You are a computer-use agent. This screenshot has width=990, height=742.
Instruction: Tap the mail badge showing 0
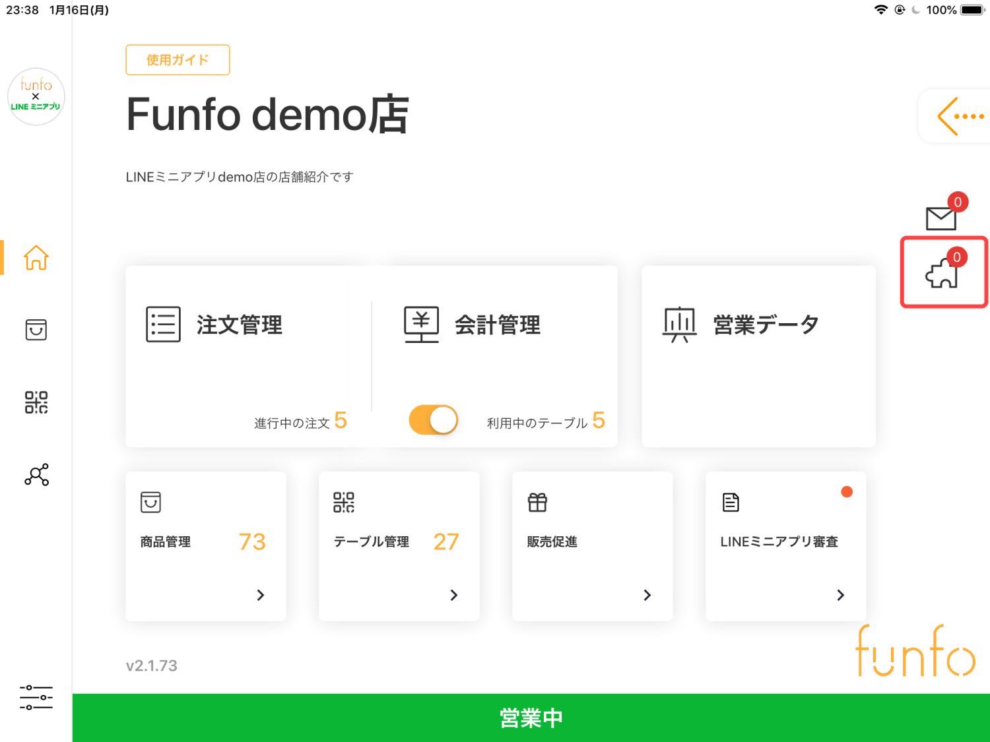[958, 202]
